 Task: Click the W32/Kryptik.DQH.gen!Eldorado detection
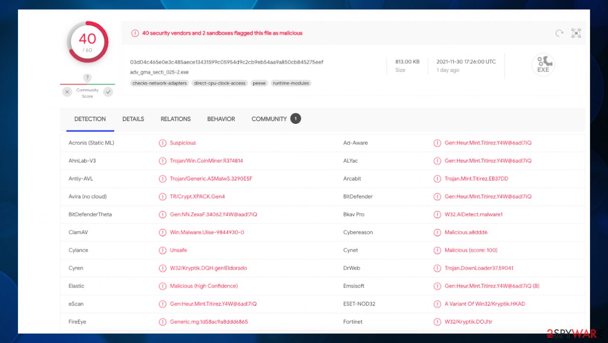[x=209, y=268]
